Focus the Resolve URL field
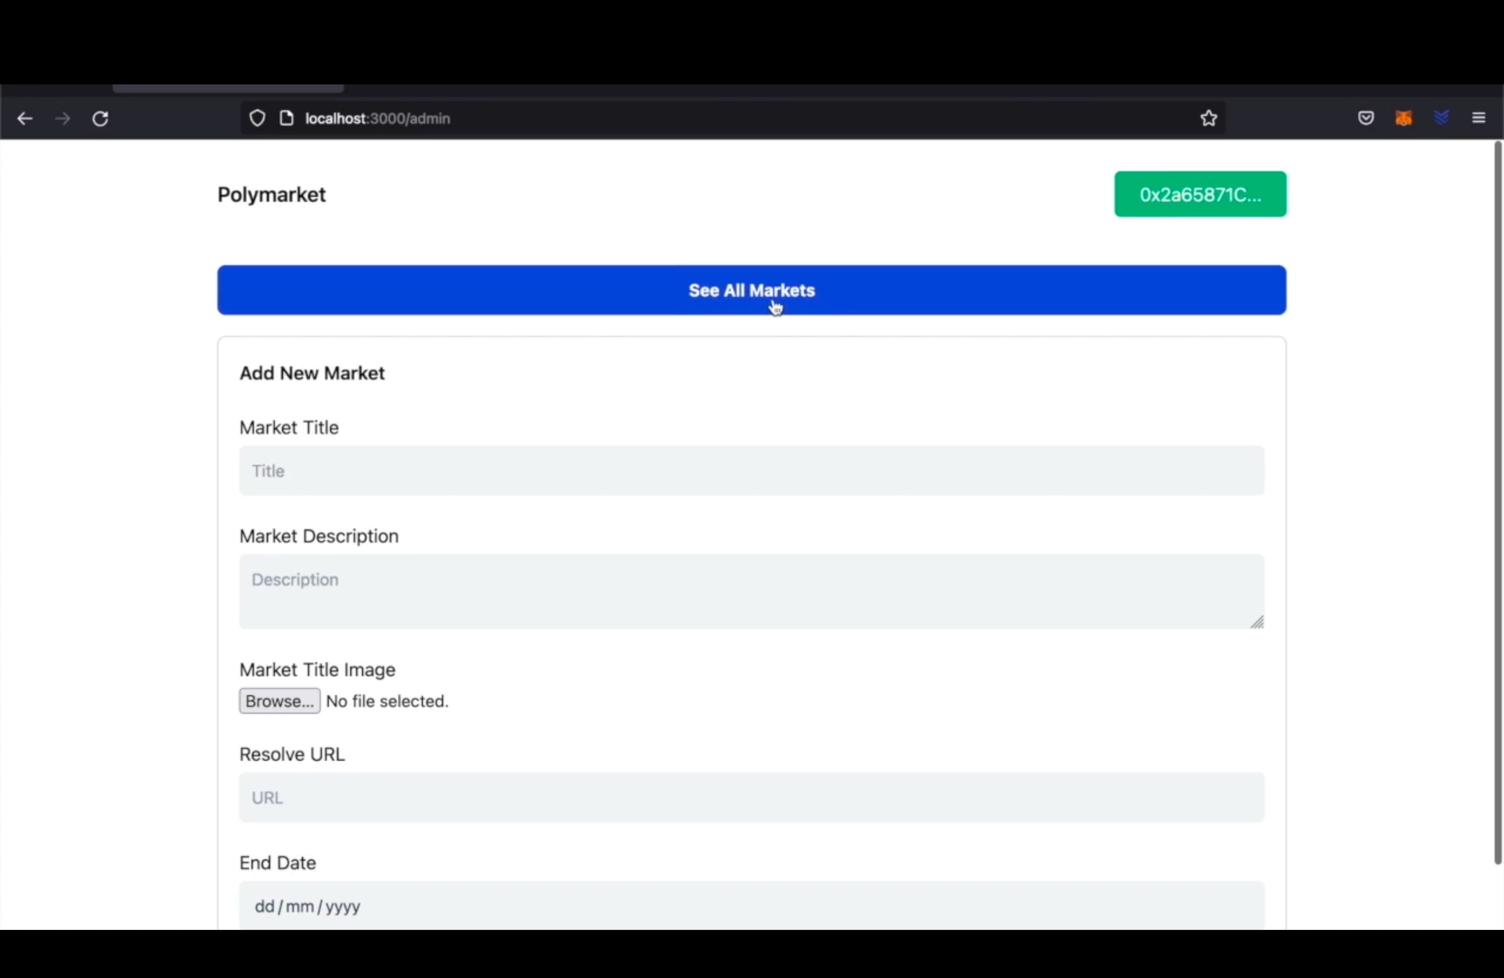Image resolution: width=1504 pixels, height=978 pixels. pyautogui.click(x=751, y=797)
